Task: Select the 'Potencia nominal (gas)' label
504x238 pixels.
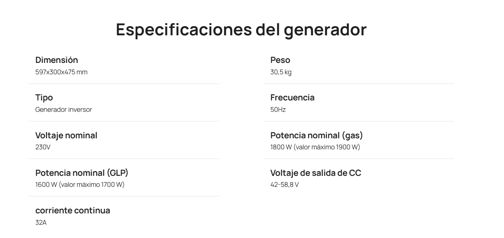Action: coord(317,135)
